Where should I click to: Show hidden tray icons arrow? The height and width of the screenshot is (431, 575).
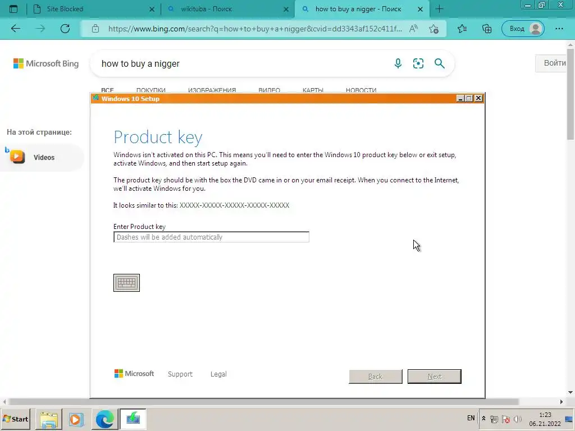pyautogui.click(x=483, y=419)
